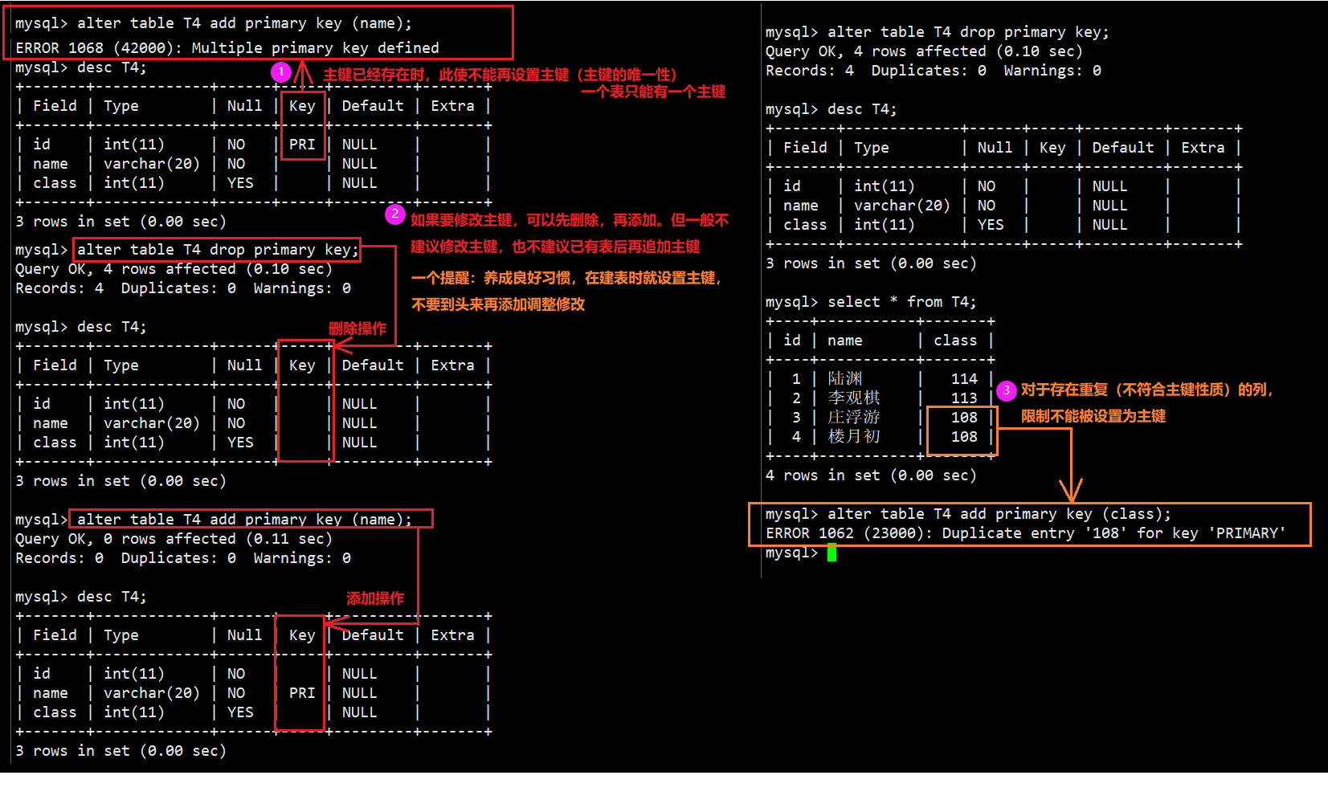
Task: Select the name 李观棋 in the query result
Action: tap(854, 398)
